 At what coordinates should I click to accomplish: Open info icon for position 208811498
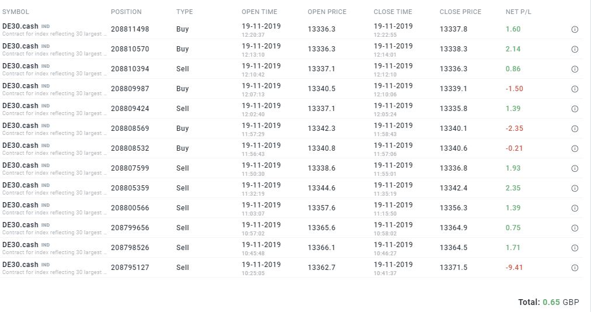click(x=575, y=29)
